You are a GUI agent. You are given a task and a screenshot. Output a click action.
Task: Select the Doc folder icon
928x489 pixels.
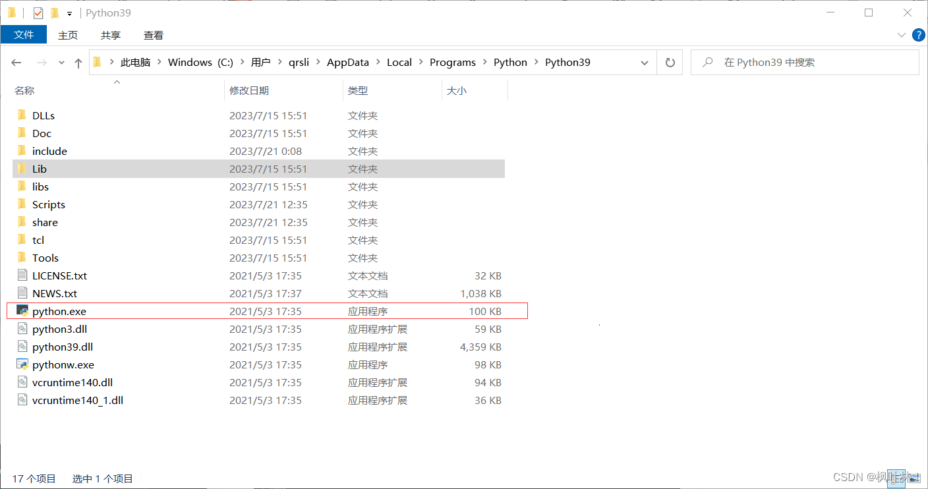coord(22,133)
